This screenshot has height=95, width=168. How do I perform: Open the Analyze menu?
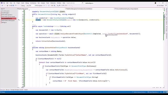click(x=43, y=3)
